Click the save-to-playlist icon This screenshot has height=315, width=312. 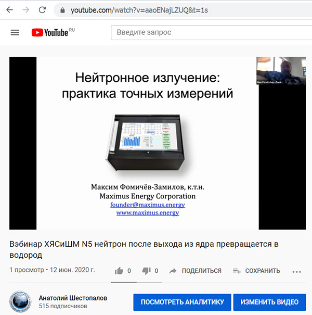click(237, 271)
